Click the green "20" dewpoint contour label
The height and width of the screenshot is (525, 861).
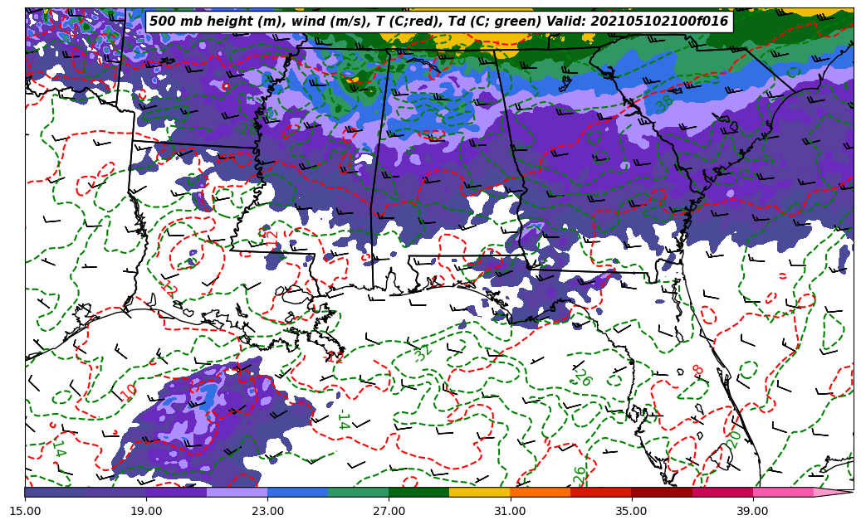coord(734,439)
